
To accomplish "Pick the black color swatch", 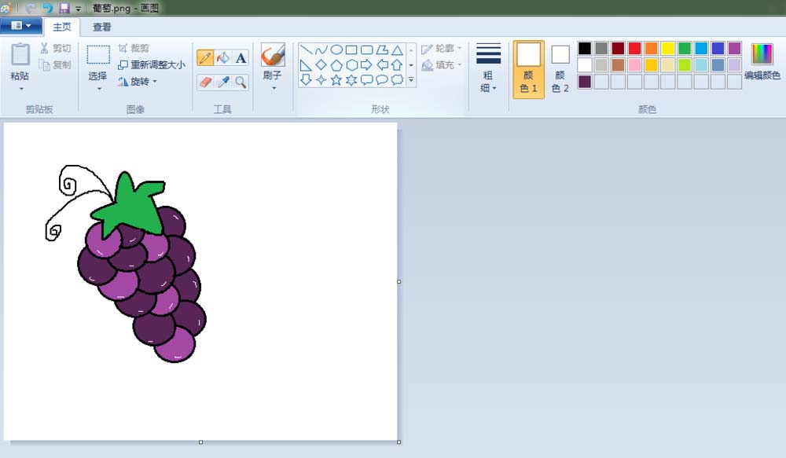I will [x=585, y=48].
